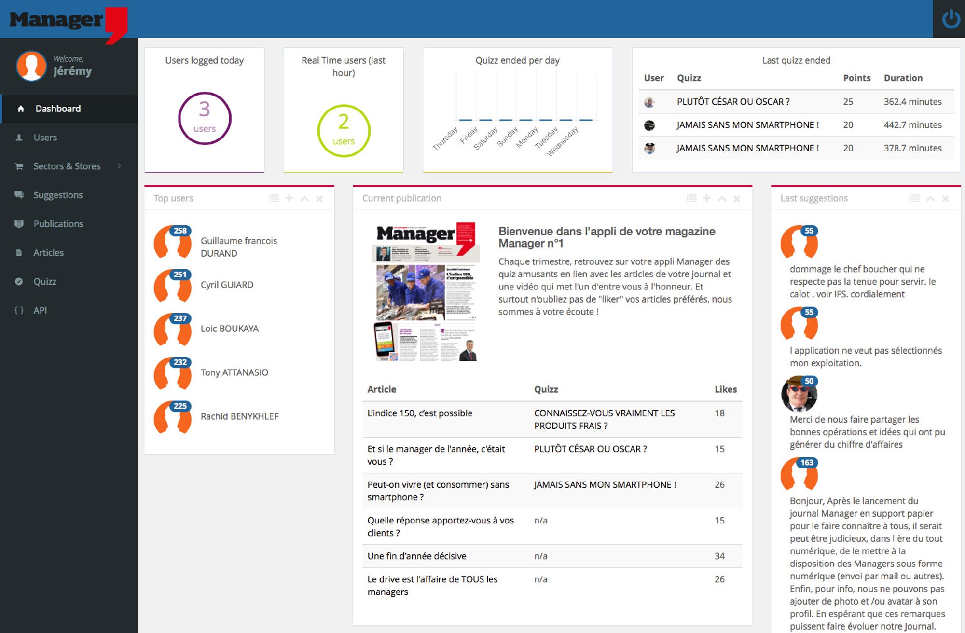Click the Dashboard home icon
Screen dimensions: 965x633
(x=21, y=109)
